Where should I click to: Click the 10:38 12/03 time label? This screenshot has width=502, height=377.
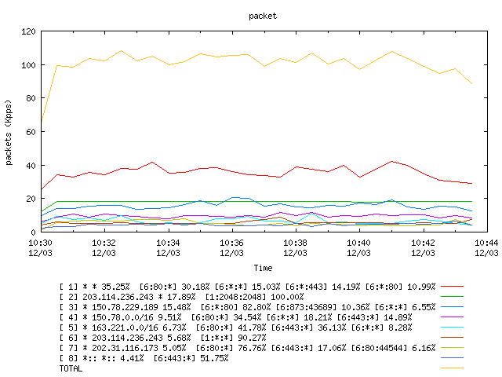(295, 248)
